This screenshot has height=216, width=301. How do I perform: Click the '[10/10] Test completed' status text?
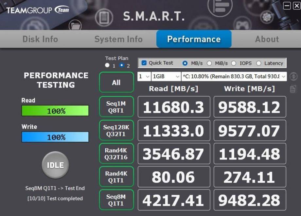tap(55, 198)
